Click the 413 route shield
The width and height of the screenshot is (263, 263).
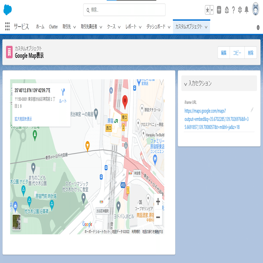pos(123,185)
